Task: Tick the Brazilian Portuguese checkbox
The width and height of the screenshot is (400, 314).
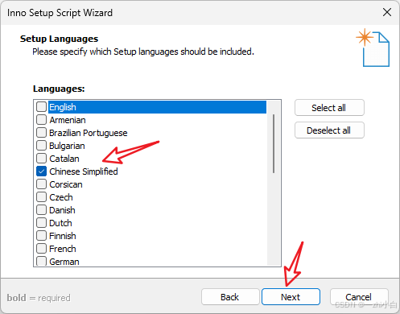Action: pos(41,133)
